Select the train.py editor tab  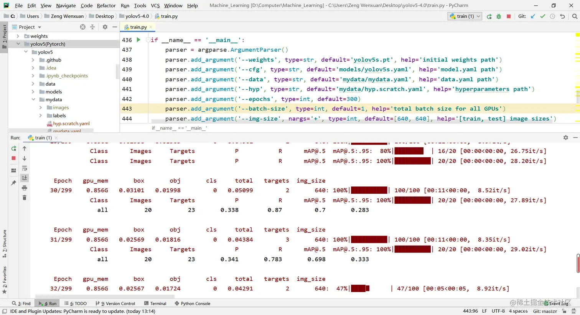138,27
